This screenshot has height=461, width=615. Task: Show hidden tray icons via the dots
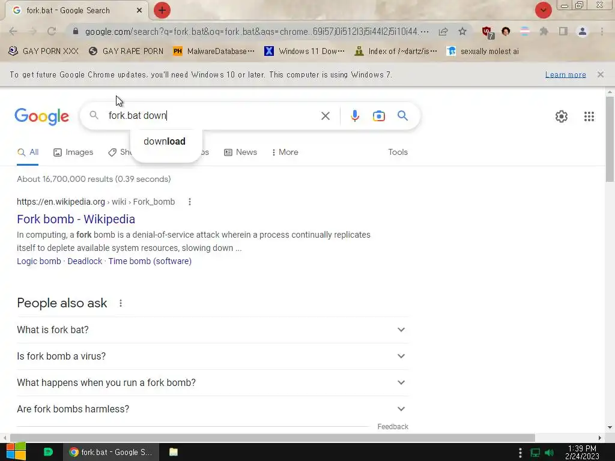(520, 453)
